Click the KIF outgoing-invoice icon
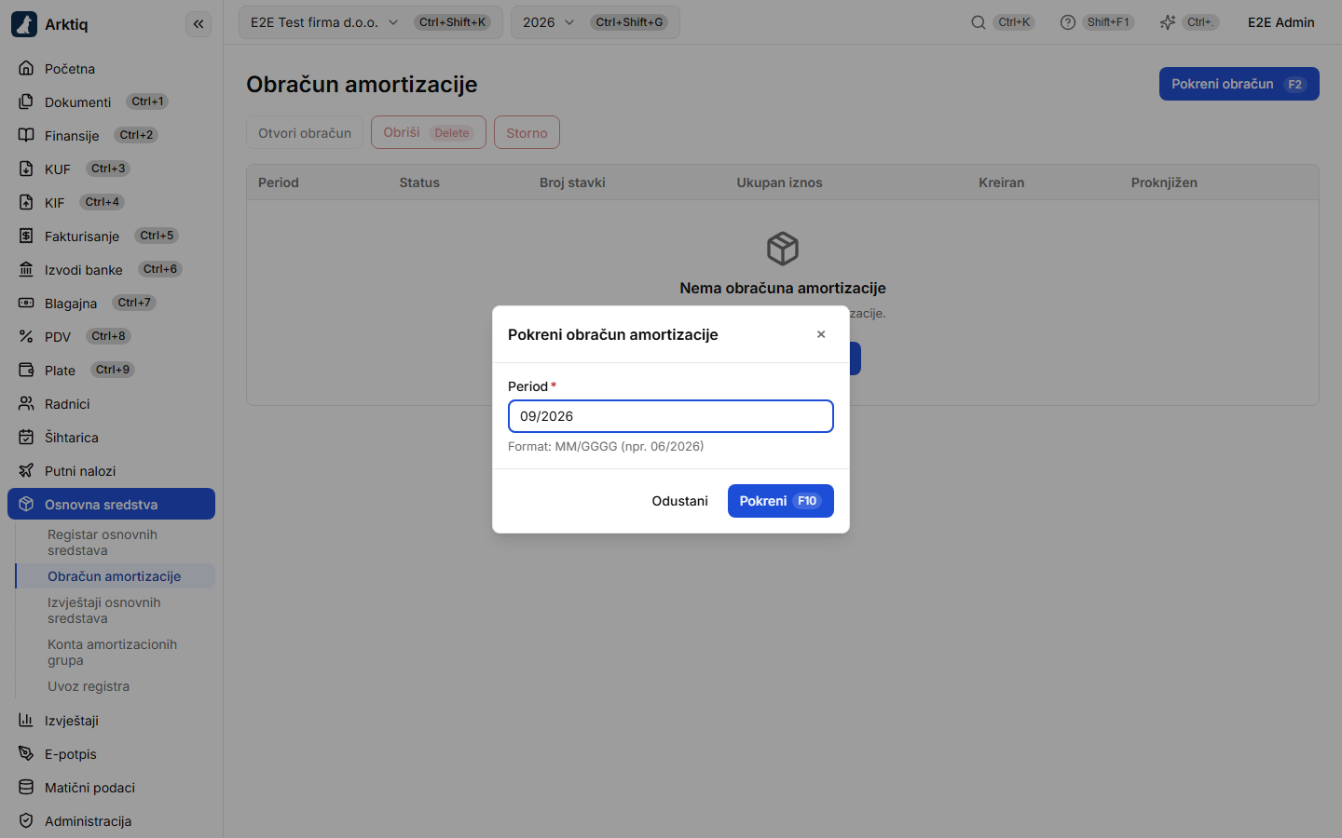The image size is (1342, 838). (x=26, y=202)
